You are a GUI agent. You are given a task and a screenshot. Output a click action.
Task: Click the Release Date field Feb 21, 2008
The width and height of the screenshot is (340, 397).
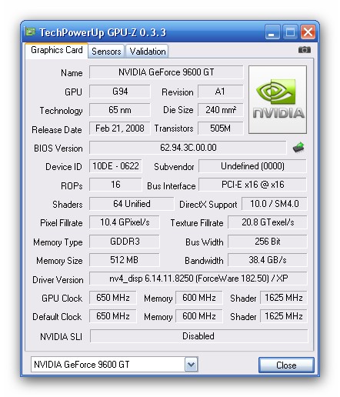click(x=120, y=128)
